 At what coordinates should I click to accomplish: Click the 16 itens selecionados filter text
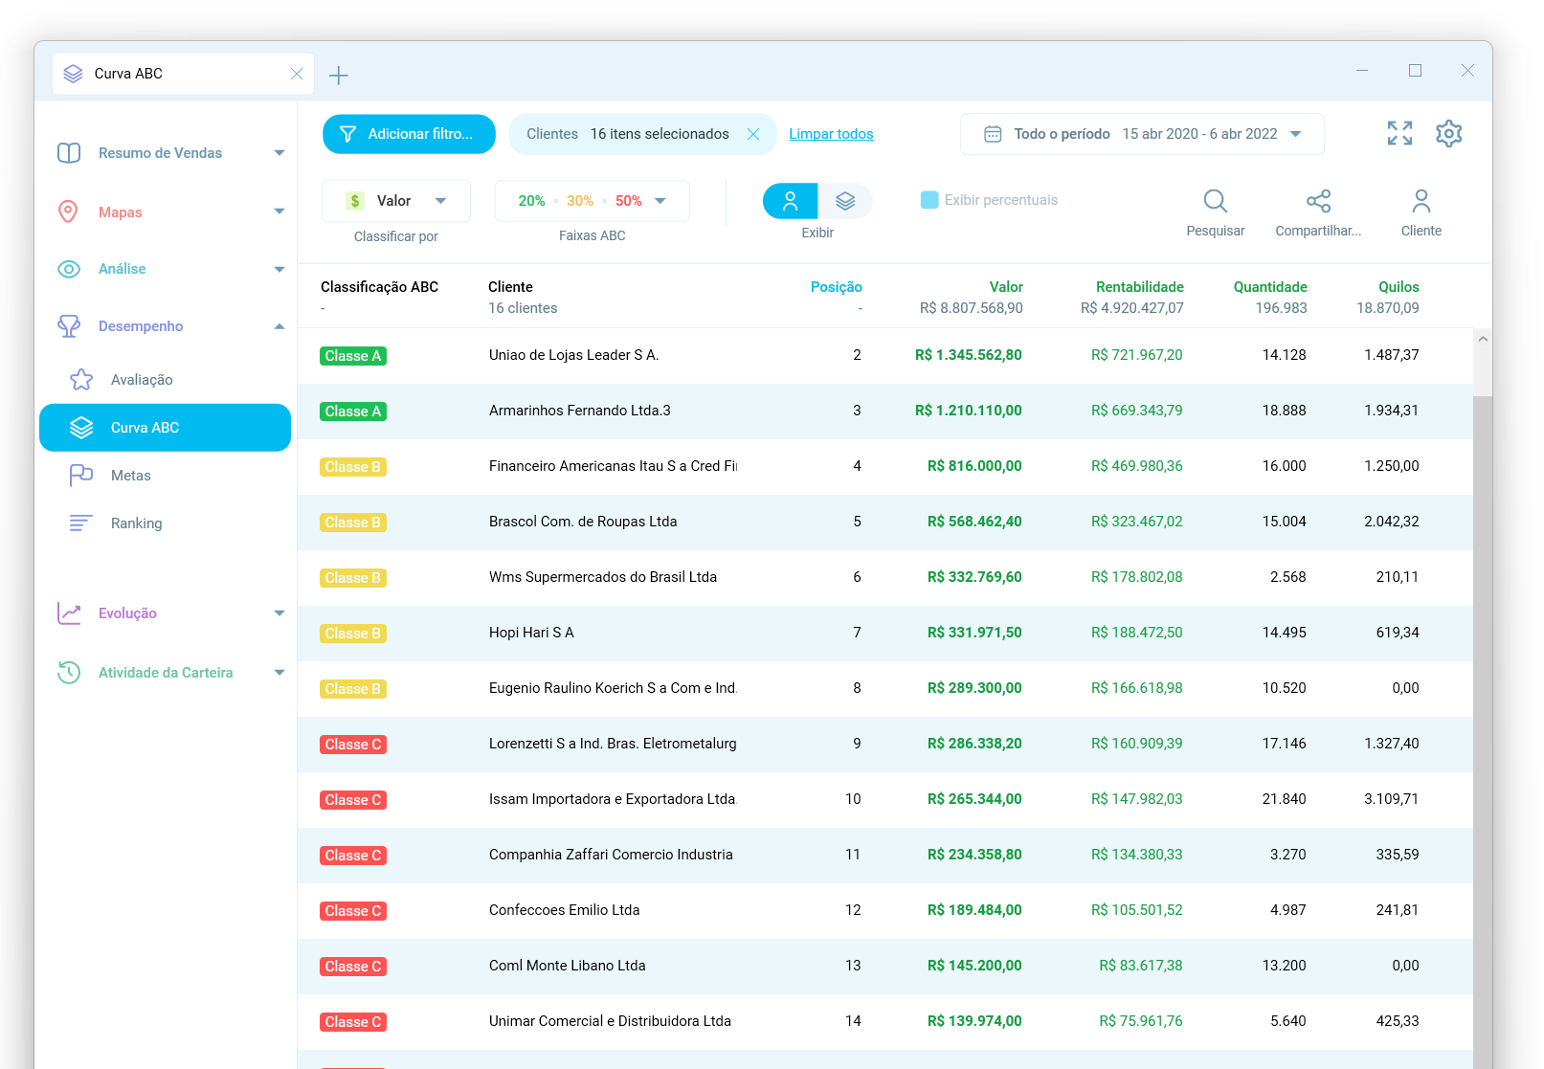click(x=660, y=134)
